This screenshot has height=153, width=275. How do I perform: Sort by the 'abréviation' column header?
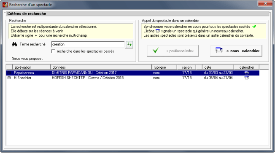pos(31,67)
